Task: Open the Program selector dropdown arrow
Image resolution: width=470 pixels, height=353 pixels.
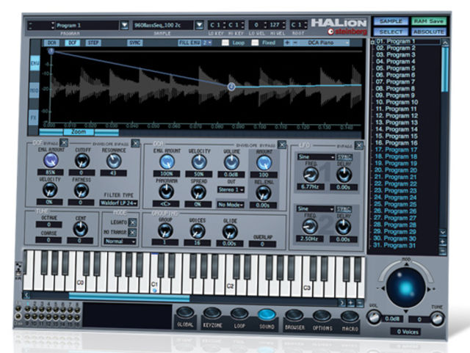Action: pos(124,26)
